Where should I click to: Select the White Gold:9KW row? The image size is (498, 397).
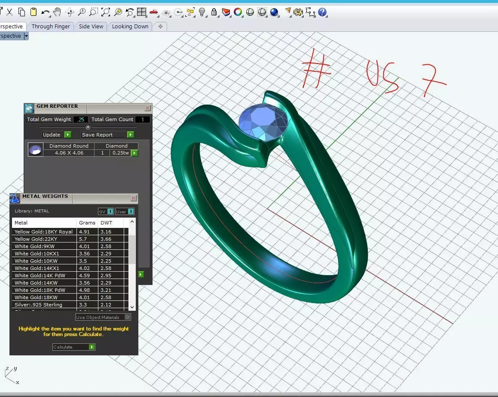[70, 246]
